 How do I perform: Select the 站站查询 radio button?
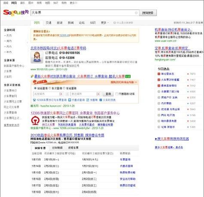35,88
